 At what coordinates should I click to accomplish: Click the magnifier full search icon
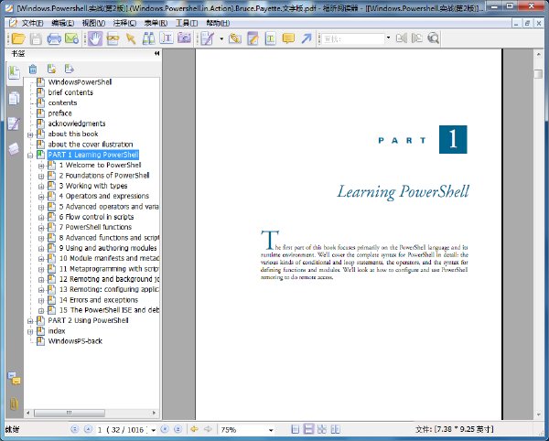coord(434,38)
